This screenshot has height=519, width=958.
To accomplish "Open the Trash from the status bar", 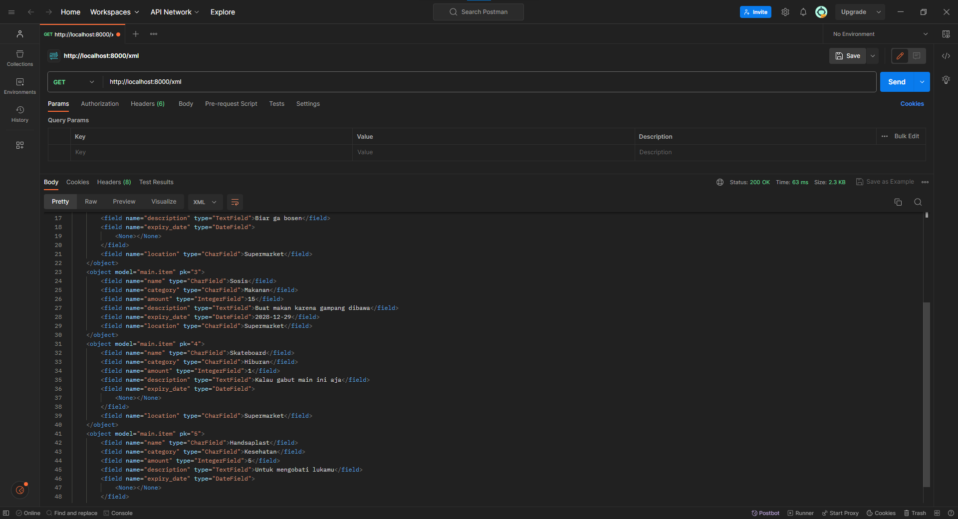I will 915,513.
